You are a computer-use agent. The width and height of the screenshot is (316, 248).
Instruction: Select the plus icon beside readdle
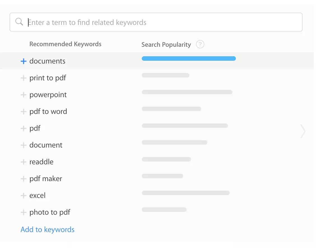(x=24, y=162)
